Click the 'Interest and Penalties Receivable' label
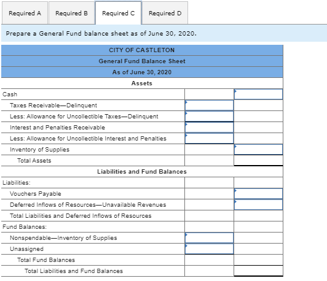327x281 pixels. (x=57, y=128)
